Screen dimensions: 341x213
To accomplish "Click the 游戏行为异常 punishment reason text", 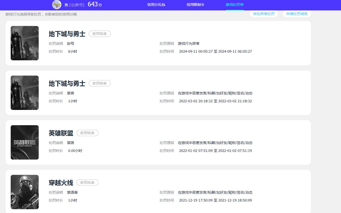I will point(189,44).
